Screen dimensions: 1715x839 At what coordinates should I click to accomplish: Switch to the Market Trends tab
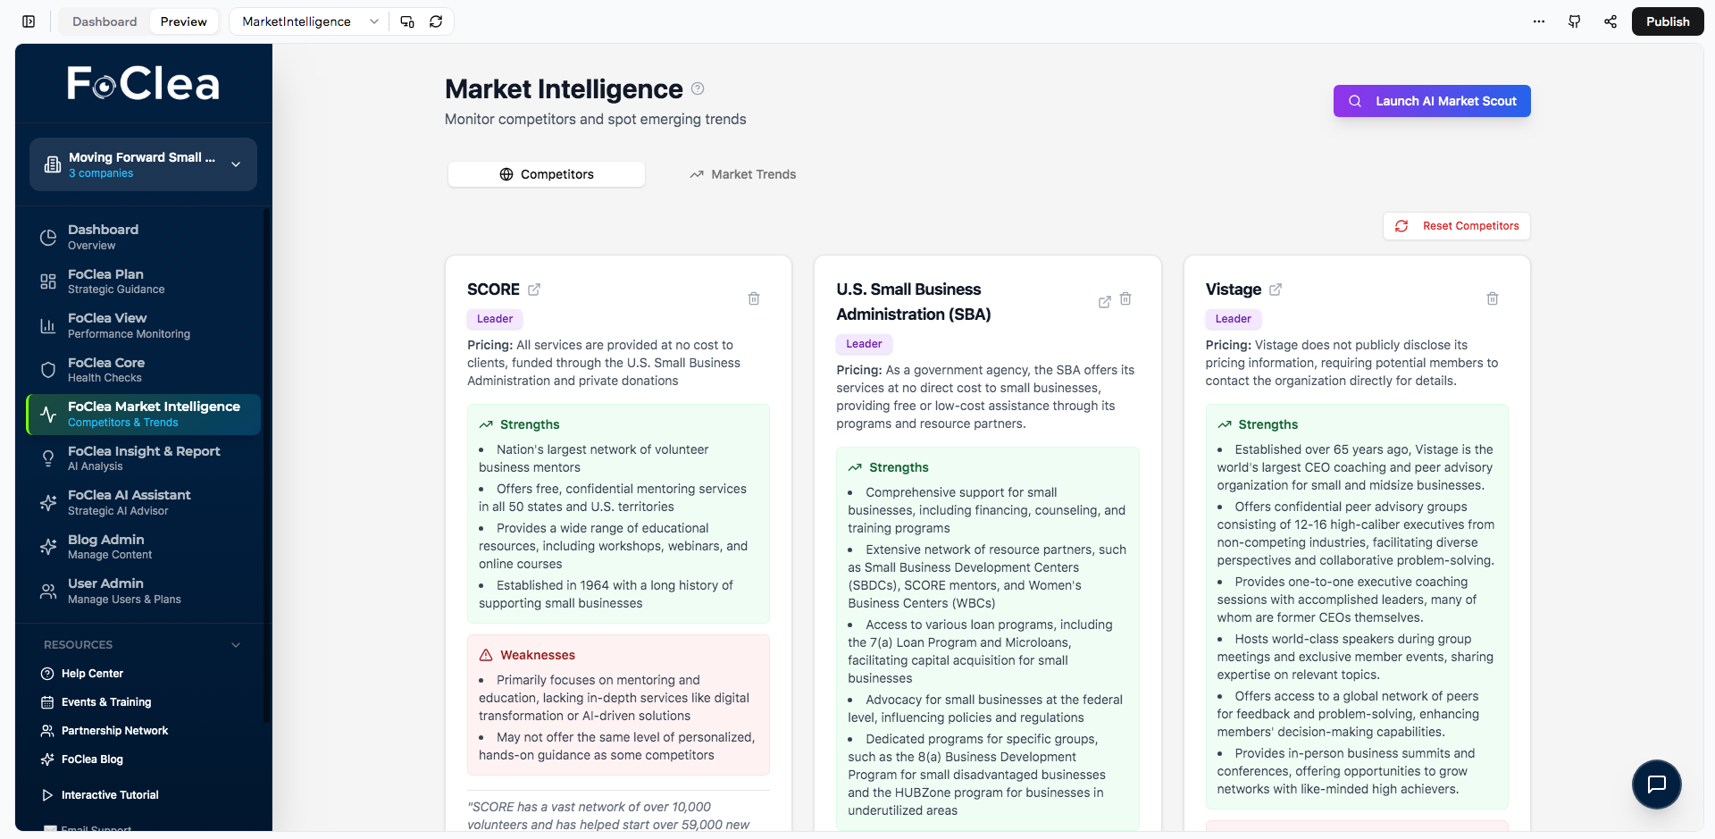pyautogui.click(x=742, y=174)
